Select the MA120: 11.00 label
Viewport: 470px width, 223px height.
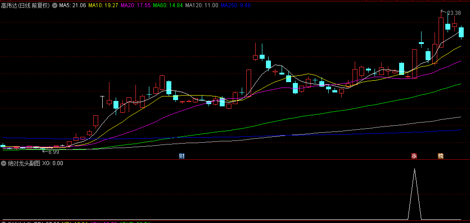(x=202, y=5)
